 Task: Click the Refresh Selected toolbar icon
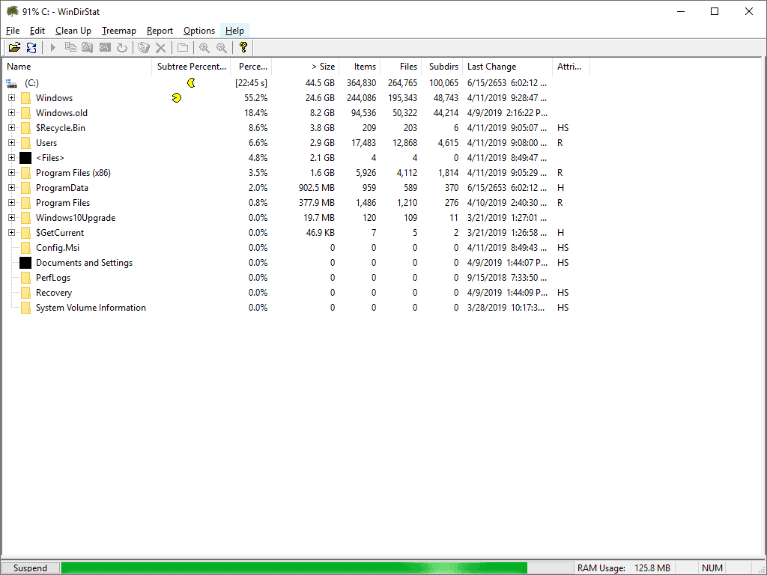click(122, 47)
